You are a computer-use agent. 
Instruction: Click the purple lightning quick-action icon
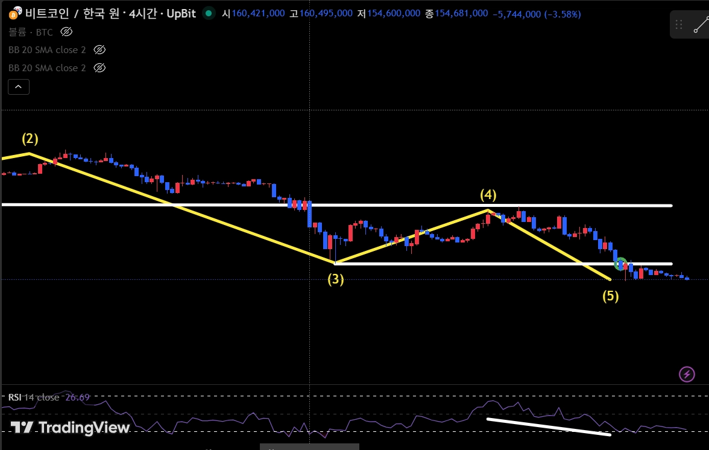(x=687, y=374)
